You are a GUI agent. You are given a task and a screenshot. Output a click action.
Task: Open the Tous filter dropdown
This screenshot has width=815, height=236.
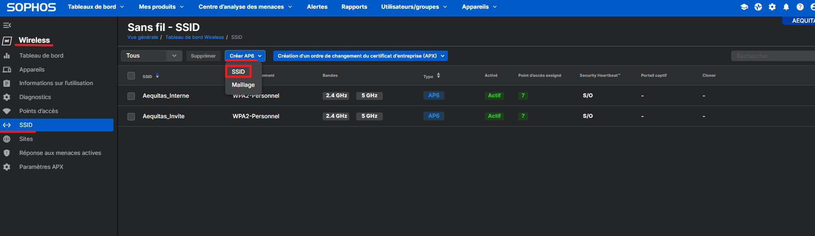[x=151, y=56]
